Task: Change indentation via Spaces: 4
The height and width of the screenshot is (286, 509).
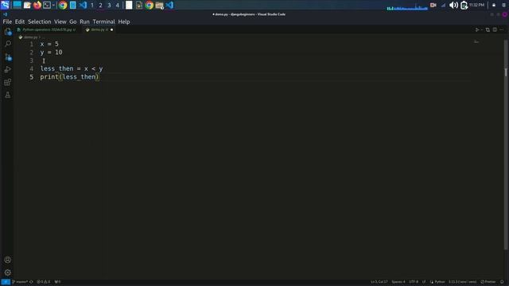Action: [398, 282]
